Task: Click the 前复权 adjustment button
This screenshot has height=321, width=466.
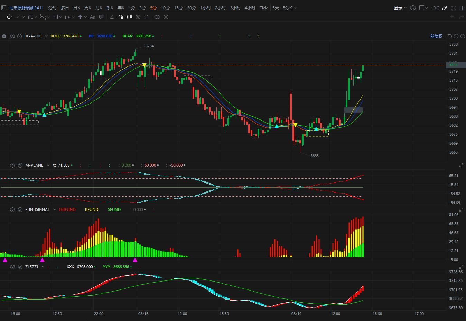Action: click(436, 36)
